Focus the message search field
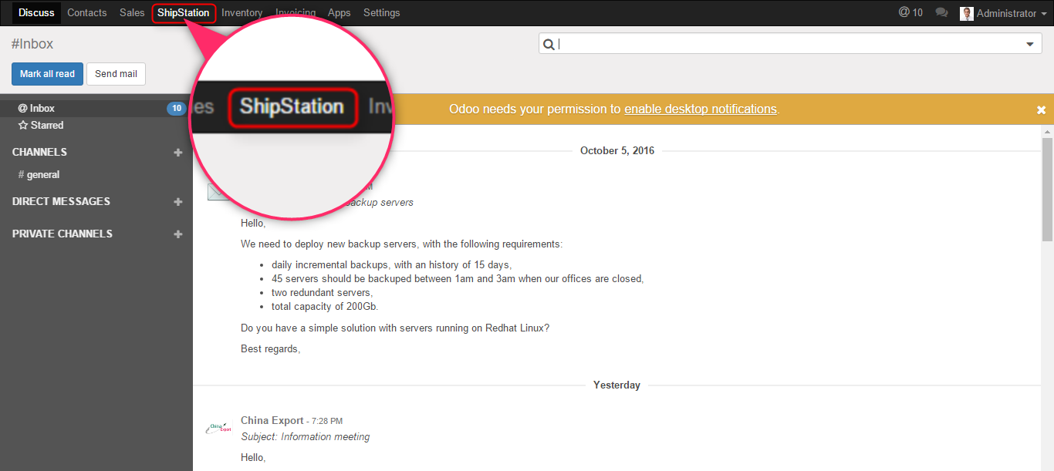The height and width of the screenshot is (471, 1054). pos(787,45)
